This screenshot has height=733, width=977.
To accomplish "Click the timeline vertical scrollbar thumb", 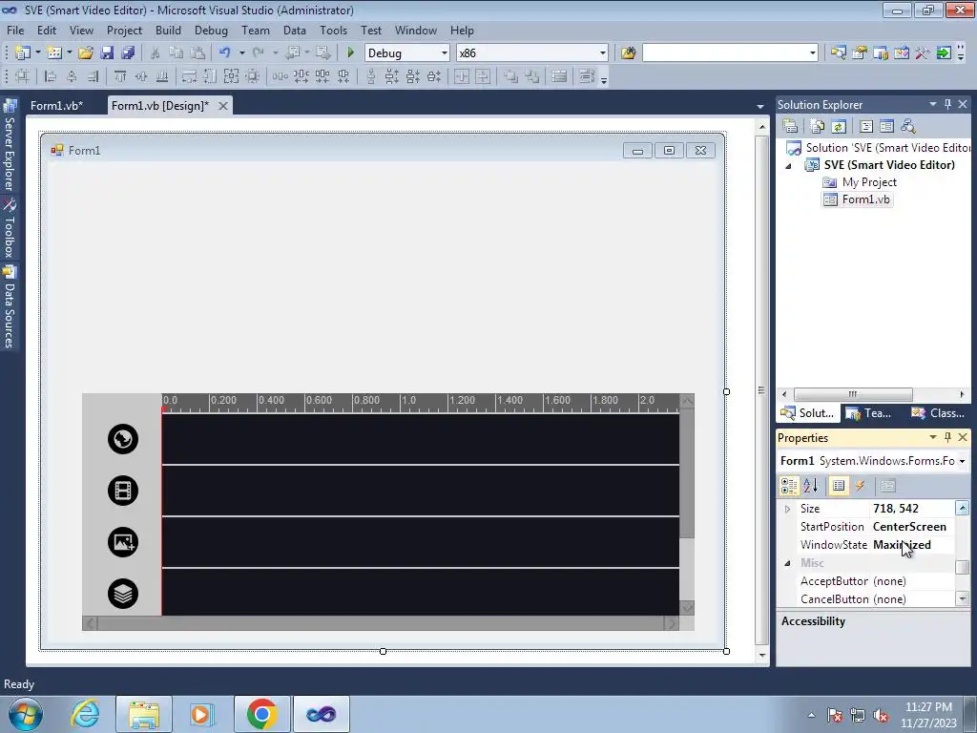I will click(x=687, y=473).
